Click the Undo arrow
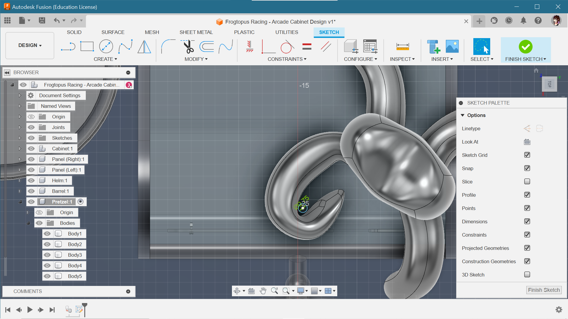Image resolution: width=568 pixels, height=319 pixels. [57, 20]
